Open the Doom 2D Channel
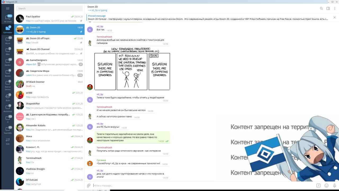339x191 pixels. [49, 51]
